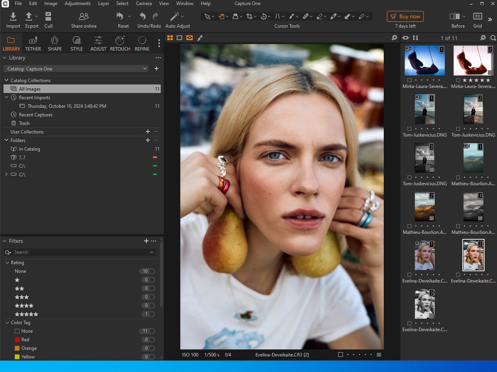Collapse the Rating filter group
The image size is (497, 372).
pyautogui.click(x=7, y=263)
